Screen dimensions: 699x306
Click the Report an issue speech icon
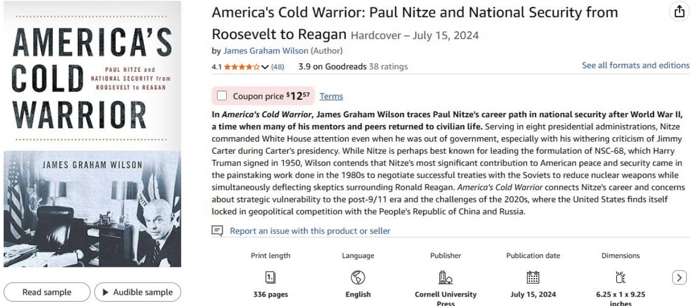(216, 230)
